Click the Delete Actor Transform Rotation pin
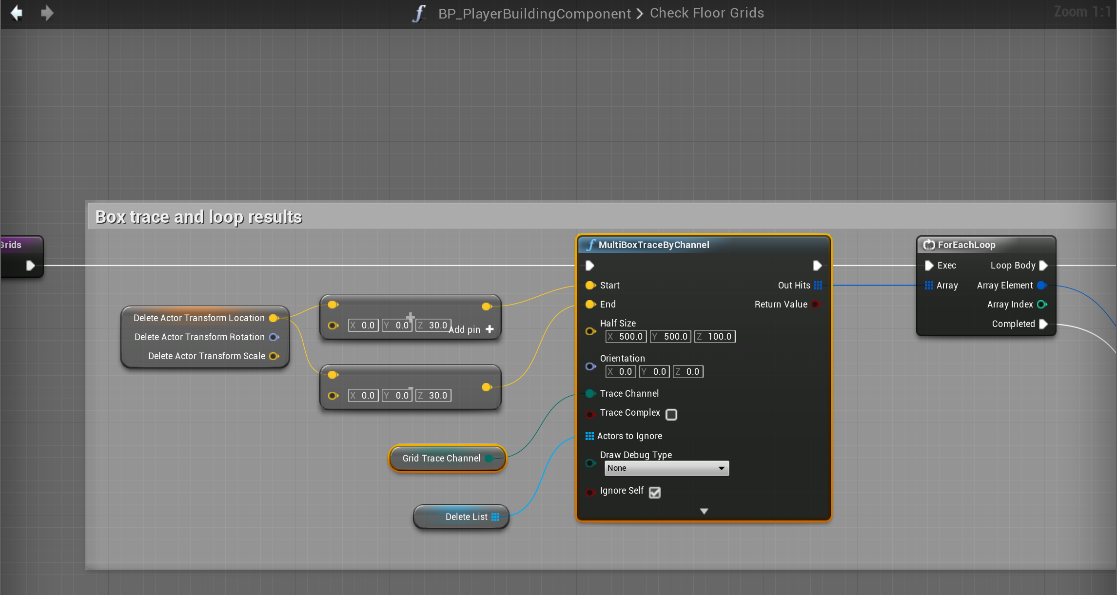The height and width of the screenshot is (595, 1117). (x=274, y=337)
